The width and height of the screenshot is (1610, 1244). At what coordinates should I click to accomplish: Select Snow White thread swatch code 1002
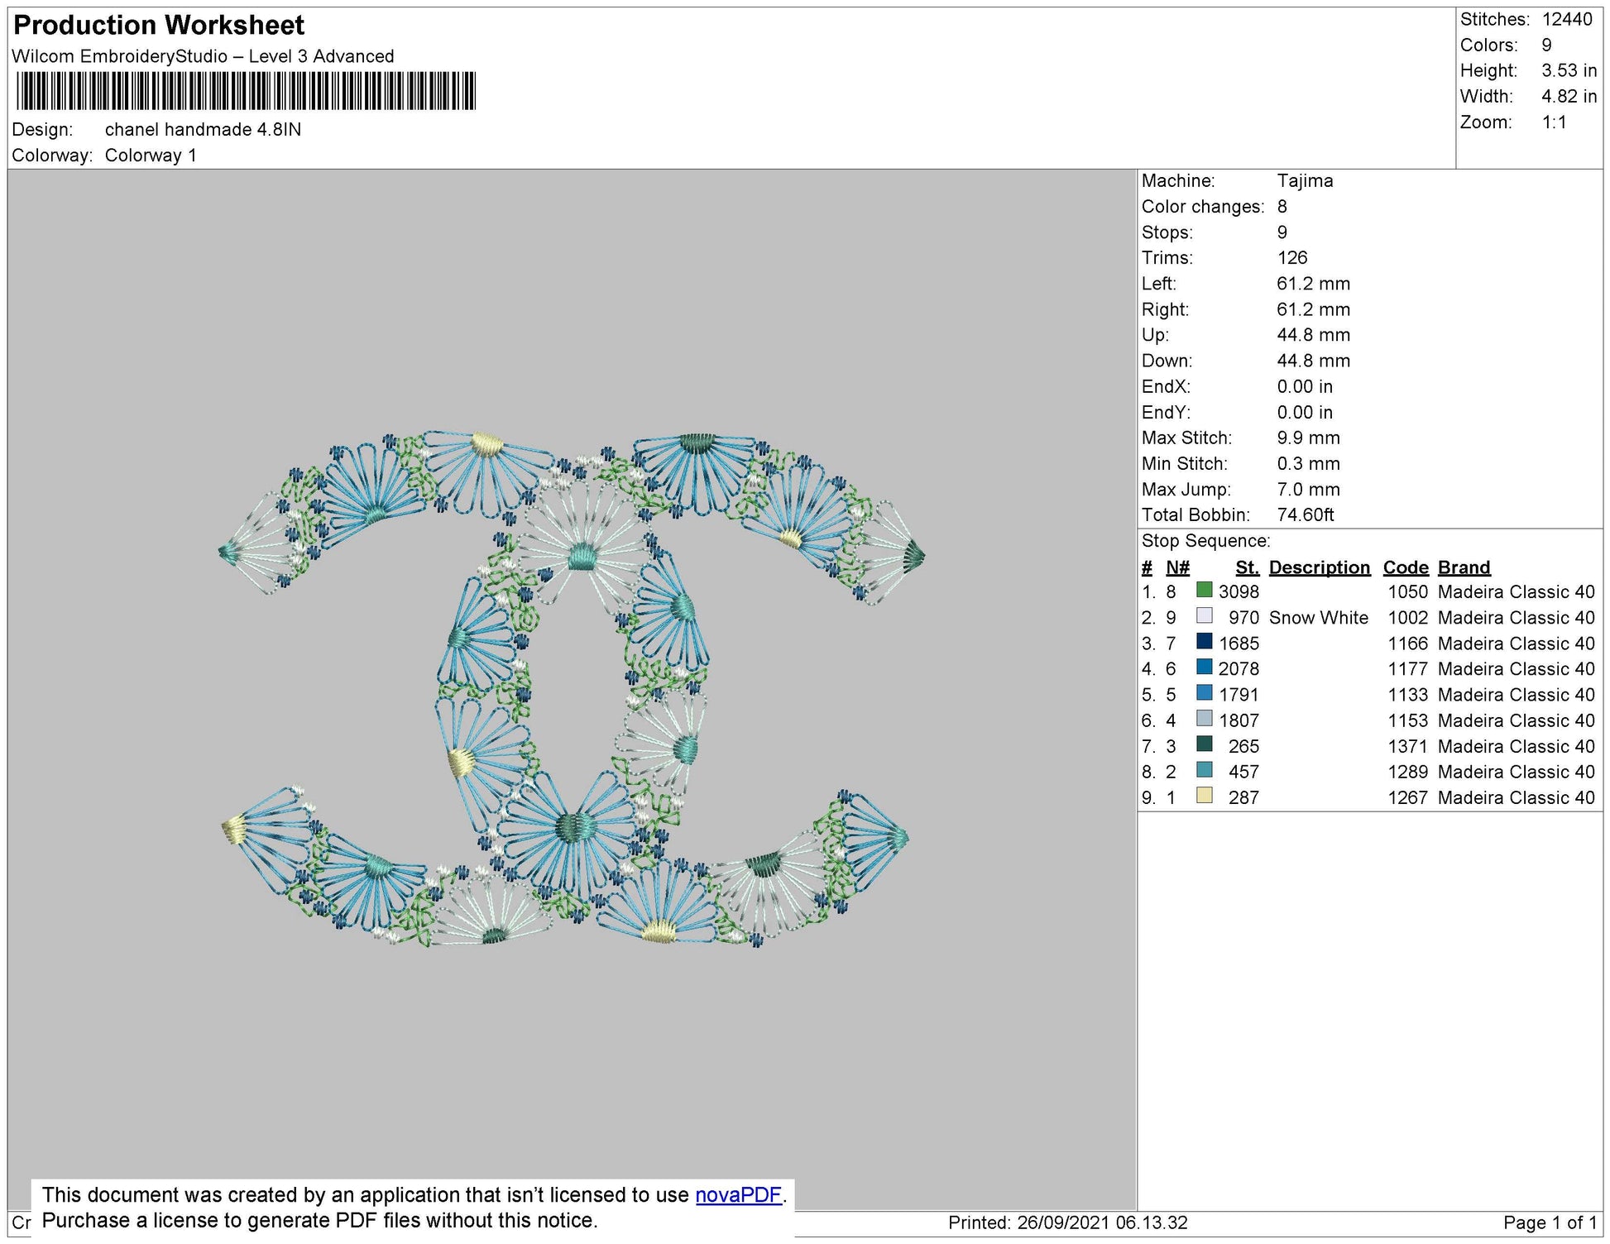point(1205,615)
